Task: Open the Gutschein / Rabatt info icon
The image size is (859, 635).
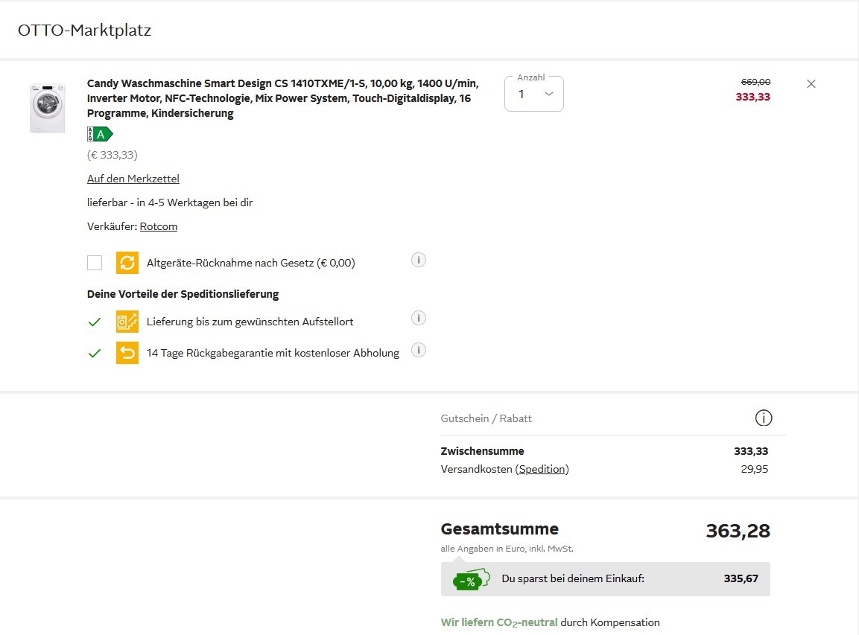Action: click(763, 418)
